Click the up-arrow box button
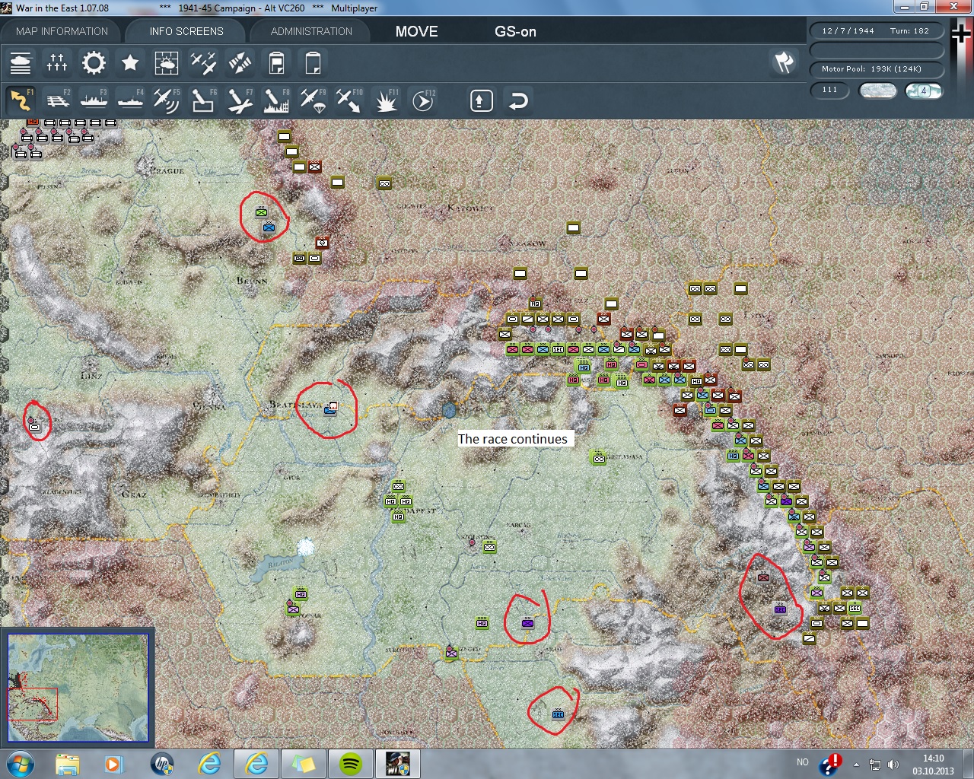This screenshot has height=779, width=974. coord(482,100)
